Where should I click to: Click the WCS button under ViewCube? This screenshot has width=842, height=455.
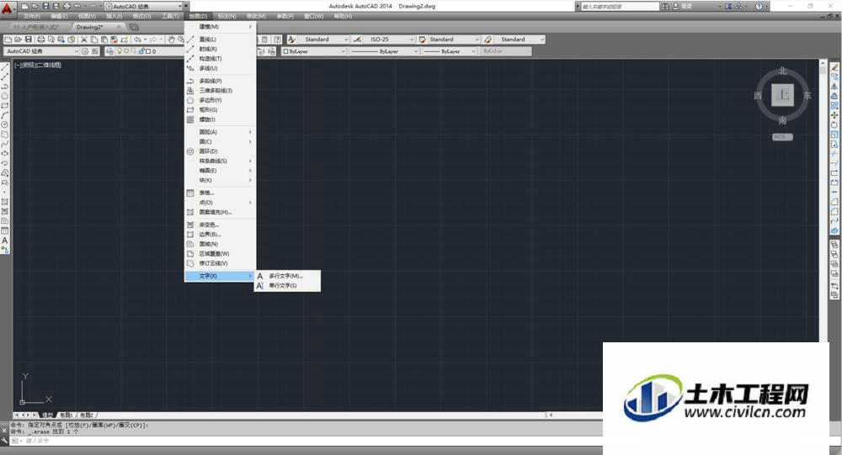782,137
